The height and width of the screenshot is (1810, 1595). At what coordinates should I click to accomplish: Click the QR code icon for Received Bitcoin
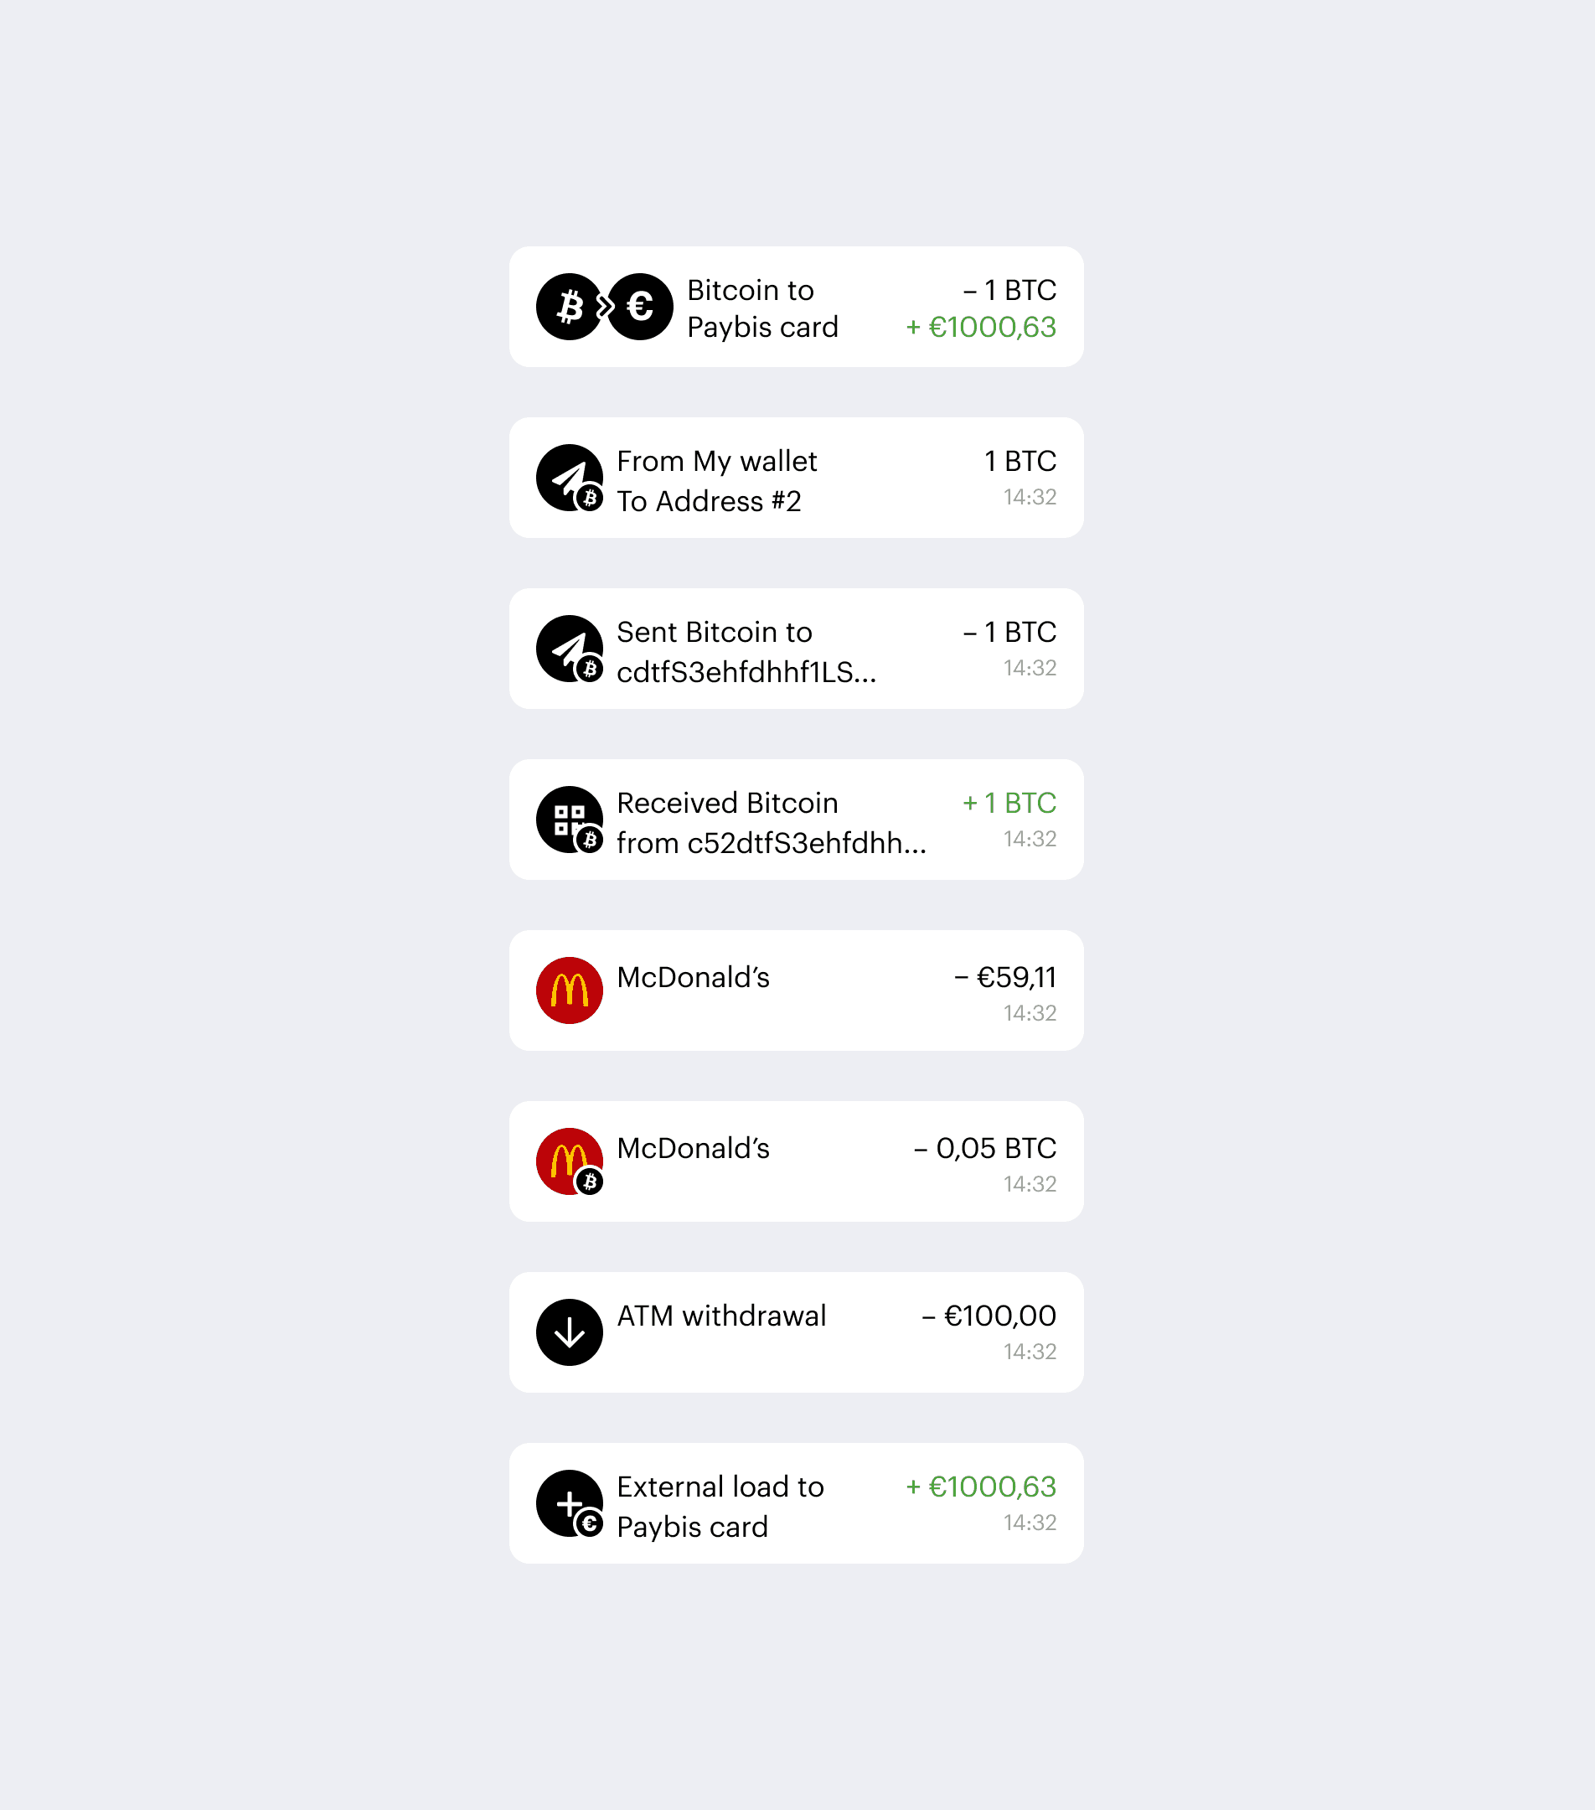coord(570,820)
